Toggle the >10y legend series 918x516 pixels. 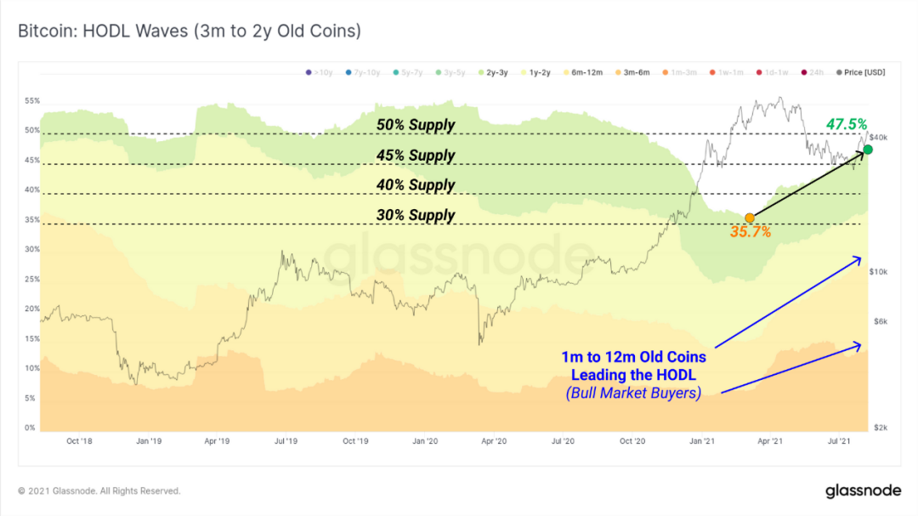[x=319, y=72]
